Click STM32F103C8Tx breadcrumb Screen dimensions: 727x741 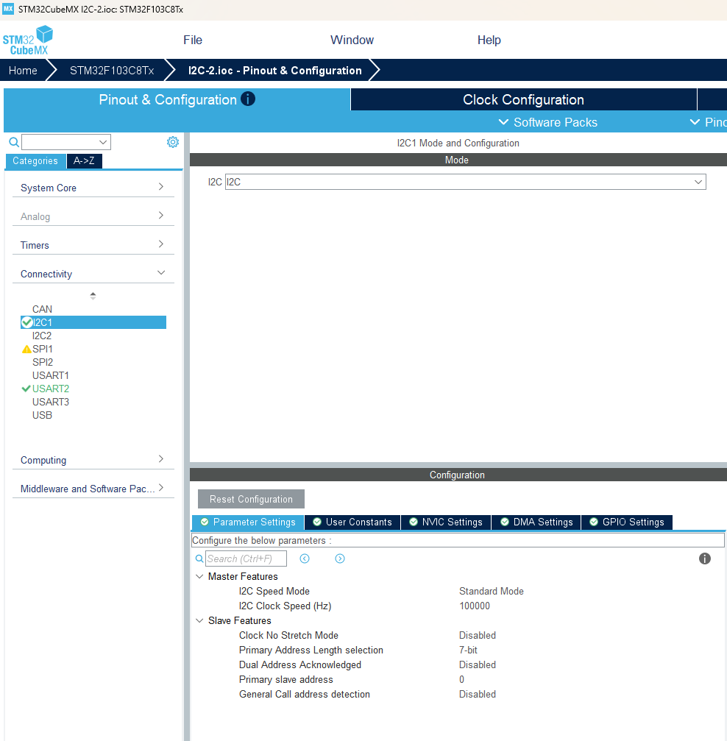pos(112,71)
